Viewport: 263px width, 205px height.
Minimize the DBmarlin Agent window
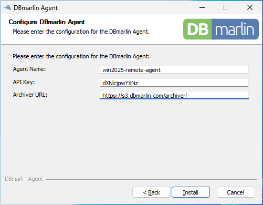[x=202, y=7]
